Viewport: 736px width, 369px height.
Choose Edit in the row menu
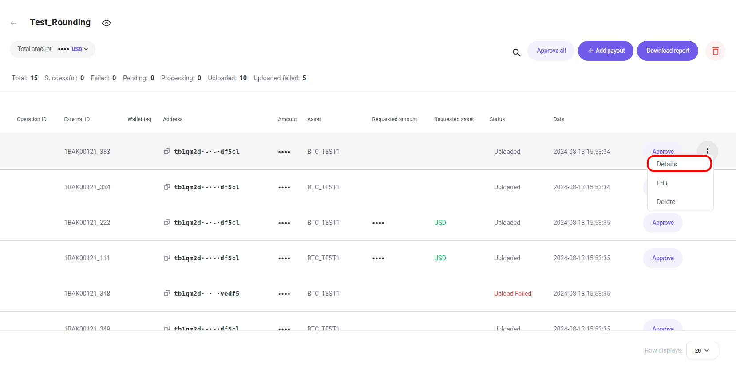click(662, 183)
